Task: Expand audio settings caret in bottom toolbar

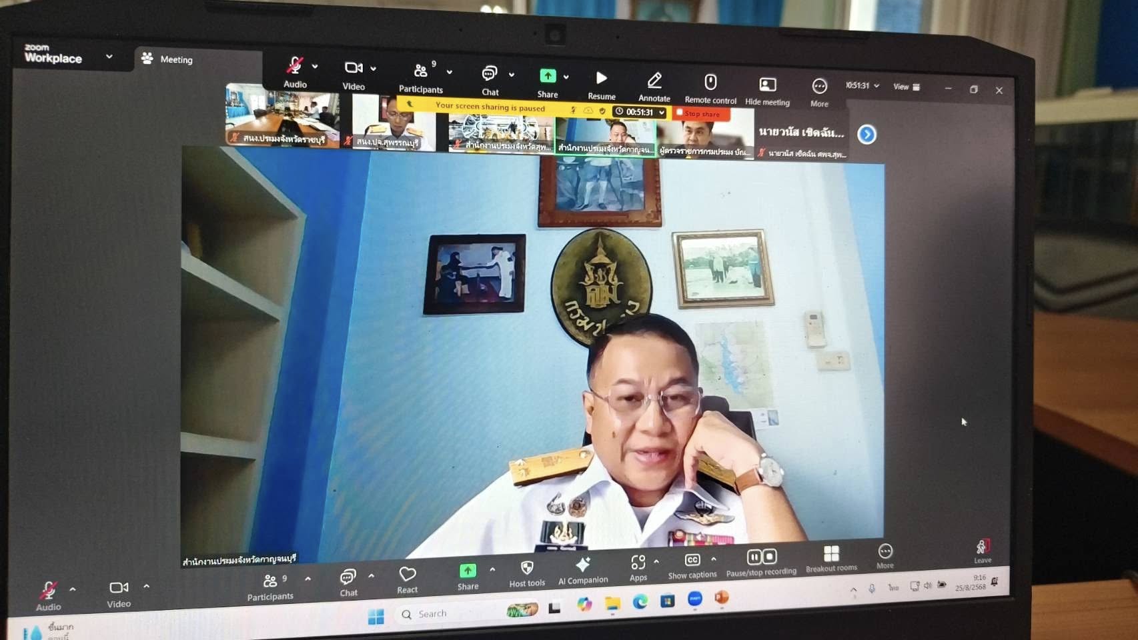Action: pos(73,589)
